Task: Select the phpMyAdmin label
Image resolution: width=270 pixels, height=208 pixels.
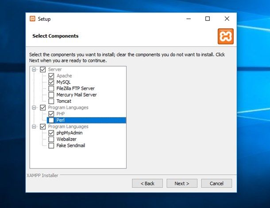Action: click(69, 133)
